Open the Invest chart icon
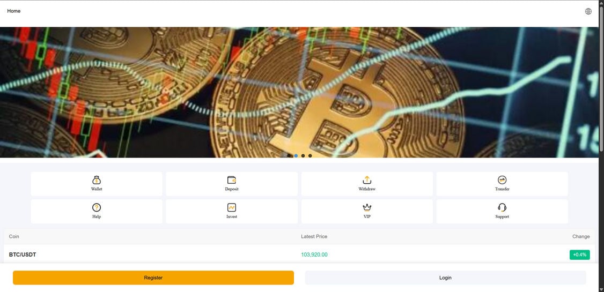The width and height of the screenshot is (604, 292). coord(232,208)
